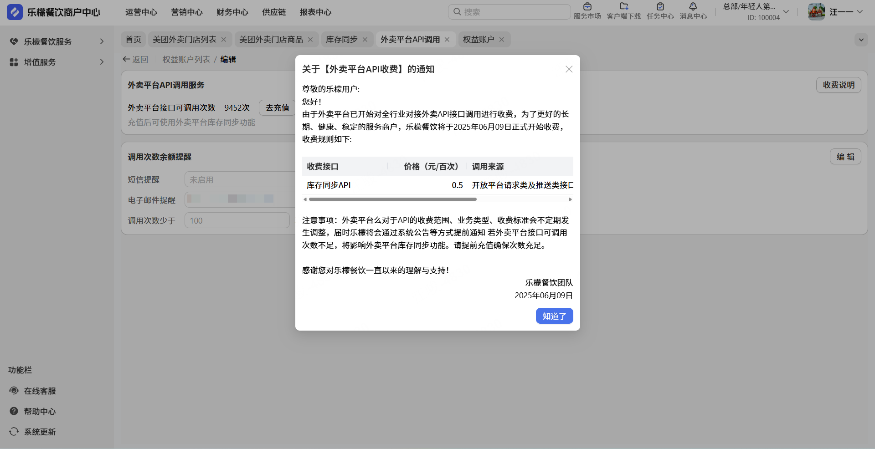
Task: Click the 在线客服 support icon in sidebar
Action: point(14,391)
